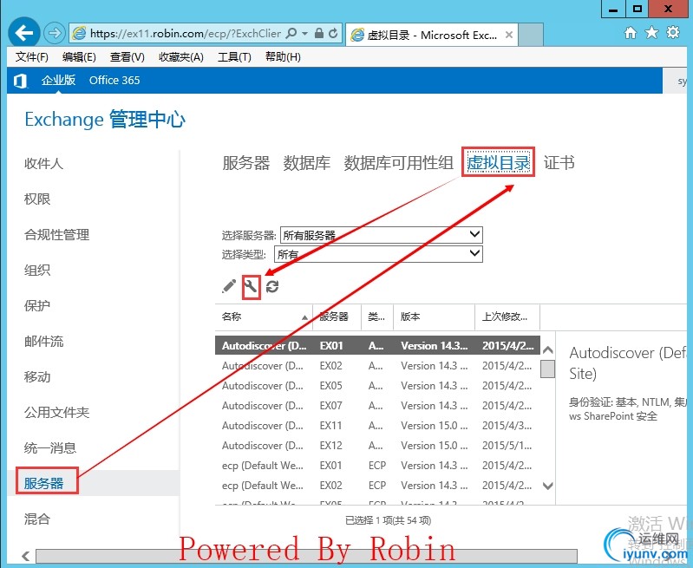Go to 移动 in left navigation
The image size is (693, 568).
37,377
